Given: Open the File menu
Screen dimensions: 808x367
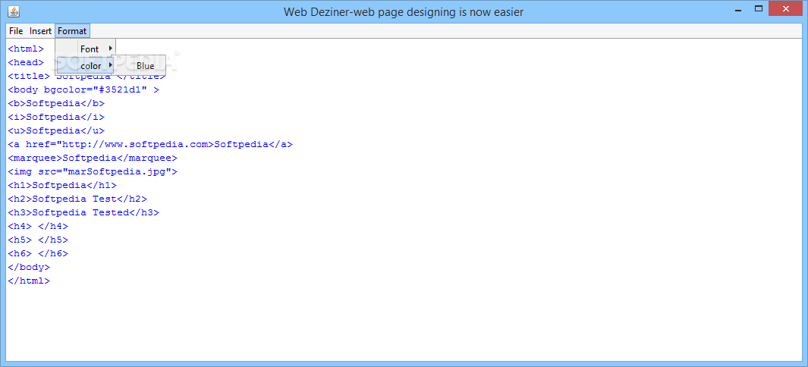Looking at the screenshot, I should pyautogui.click(x=16, y=31).
